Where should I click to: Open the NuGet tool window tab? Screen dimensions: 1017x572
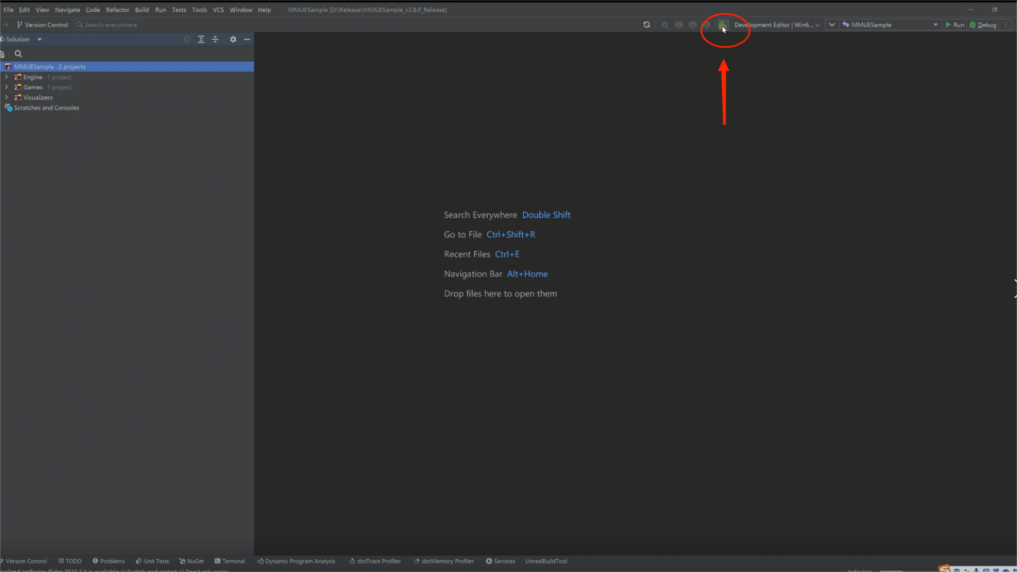click(192, 561)
